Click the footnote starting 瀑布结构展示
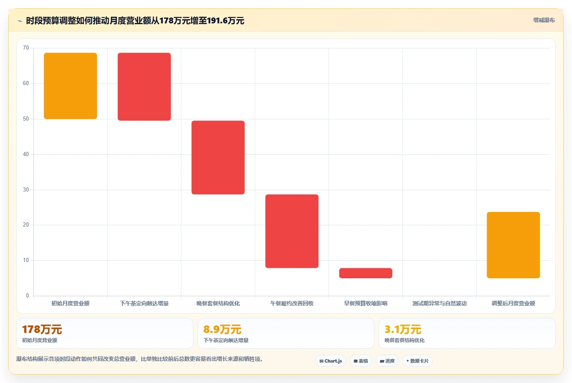 (140, 359)
